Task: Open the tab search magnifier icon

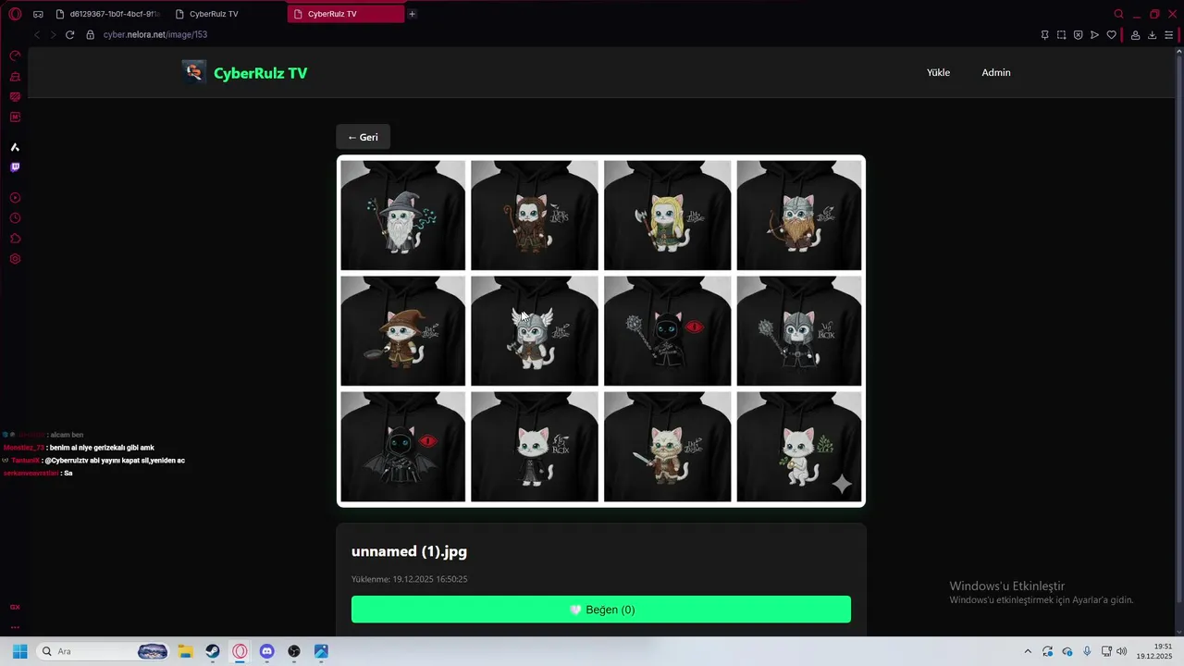Action: (x=1118, y=14)
